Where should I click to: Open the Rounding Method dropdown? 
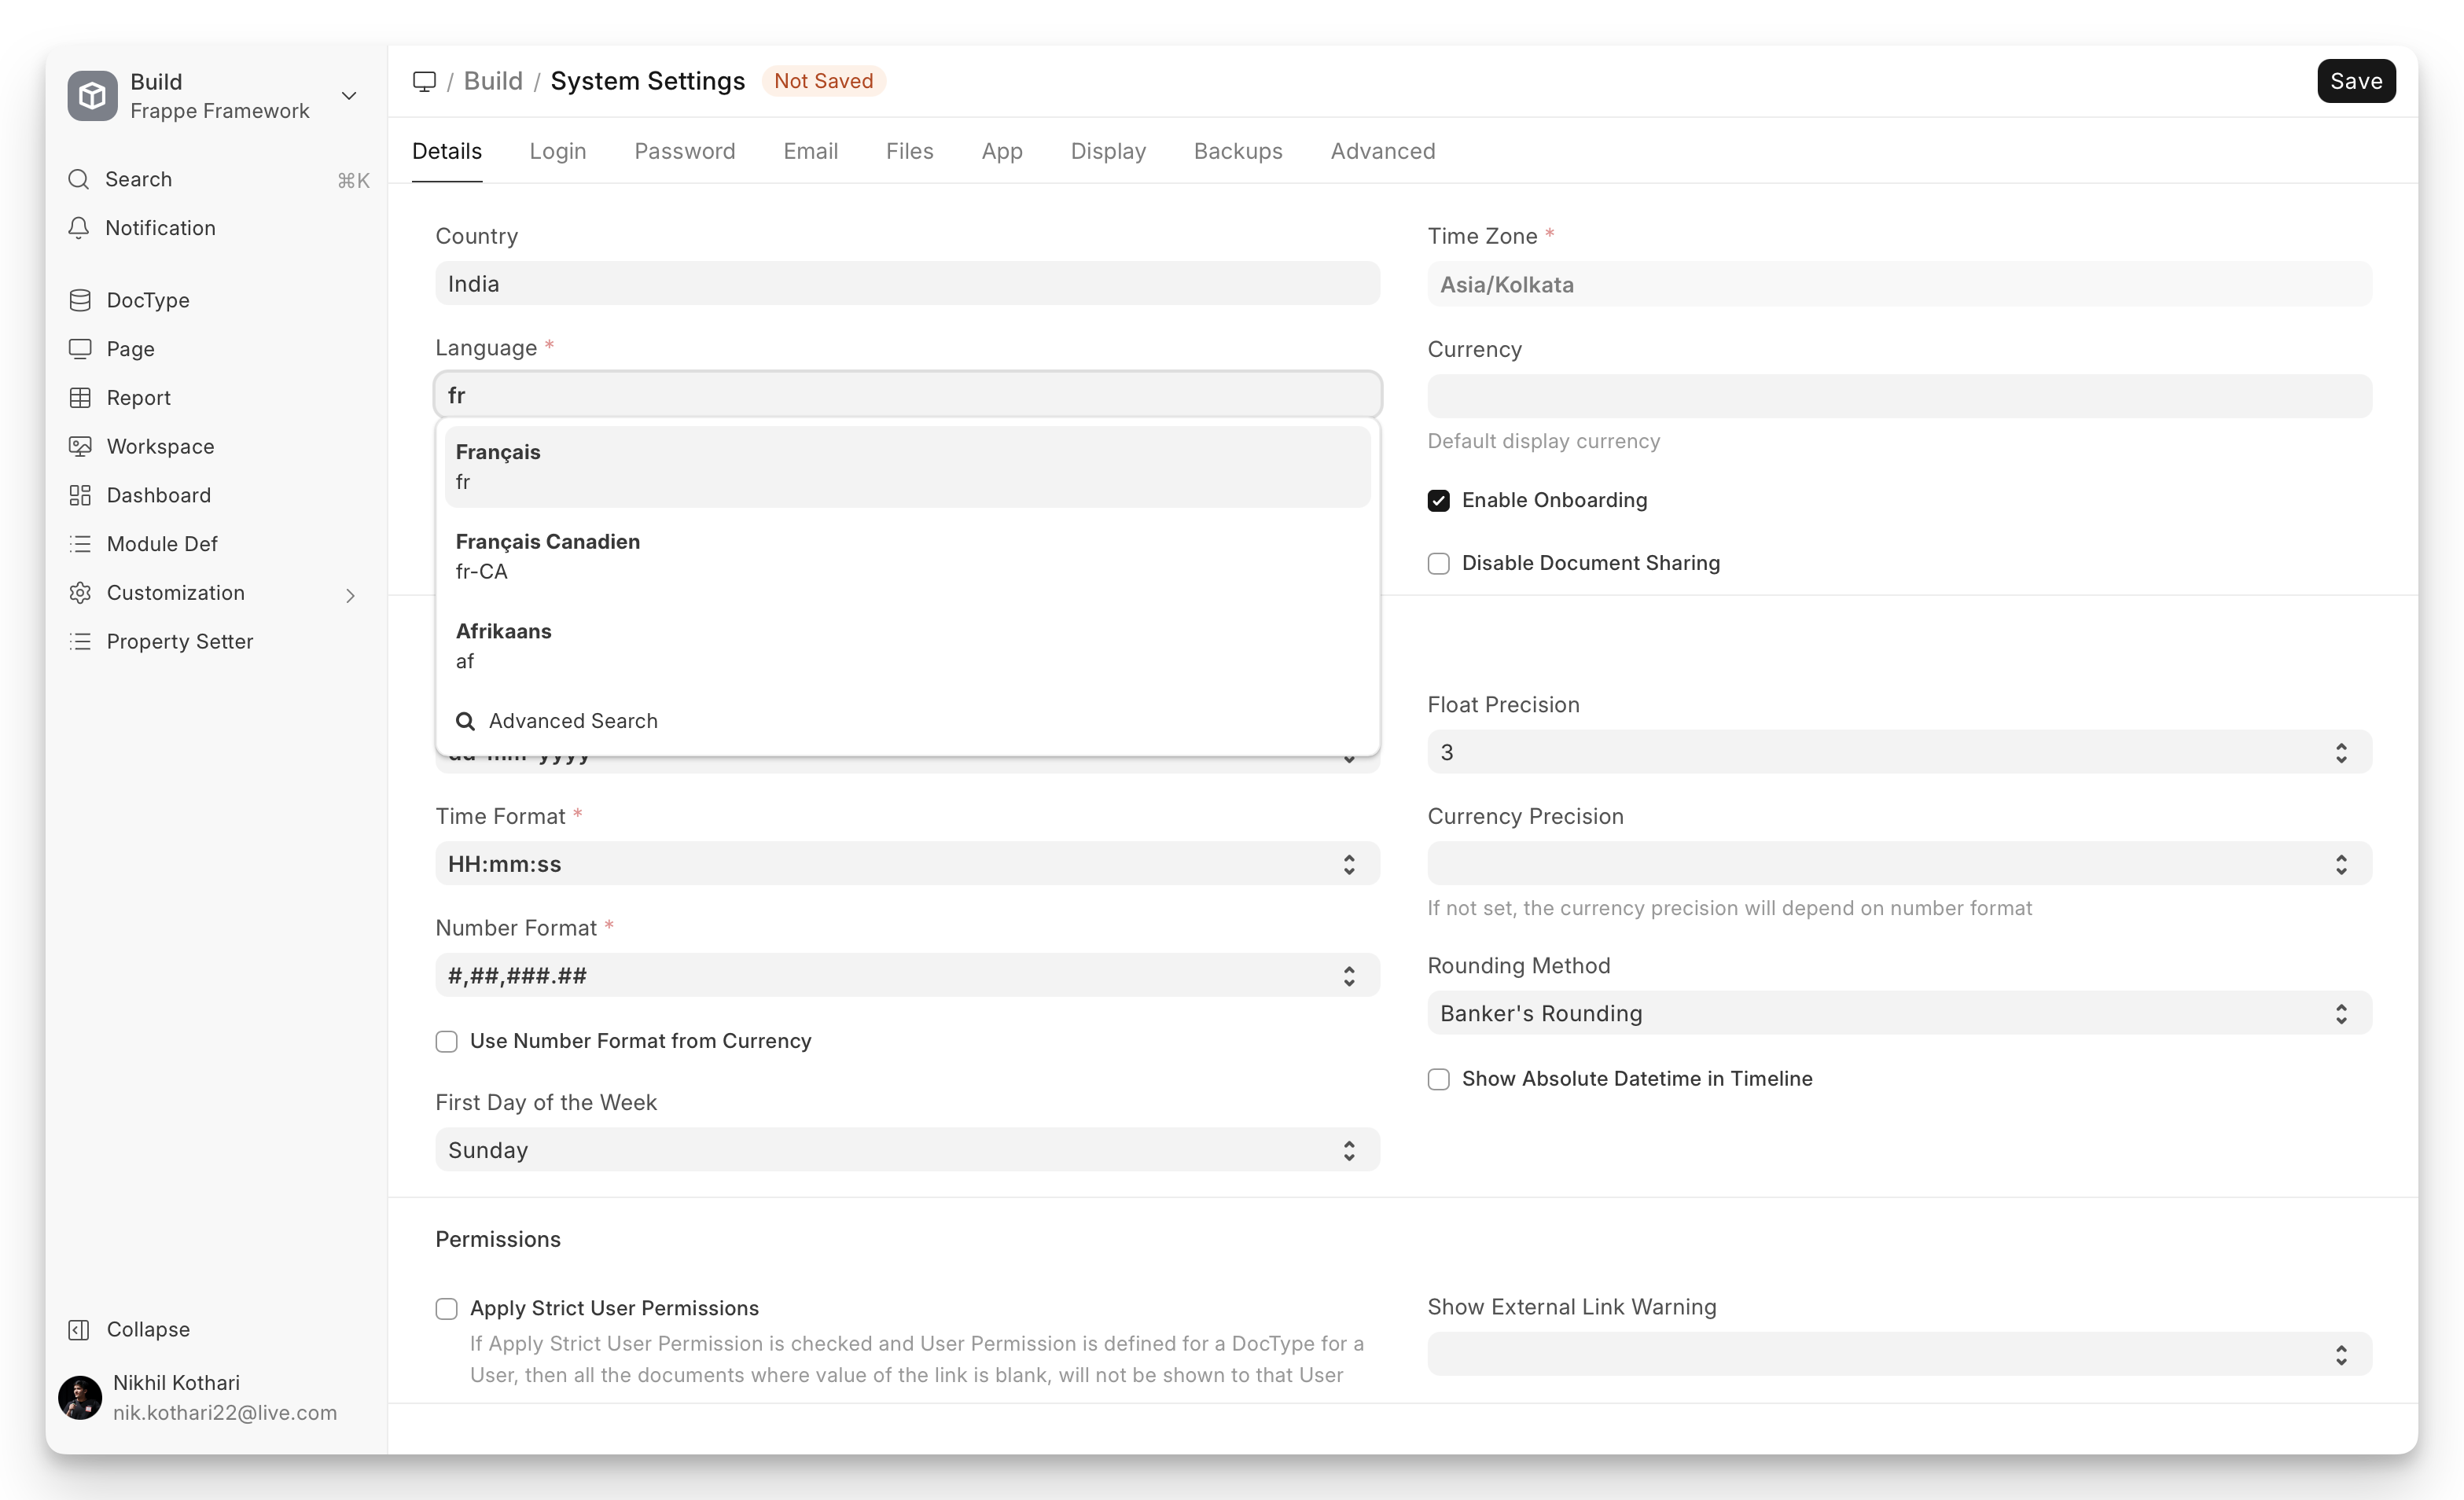[1898, 1013]
